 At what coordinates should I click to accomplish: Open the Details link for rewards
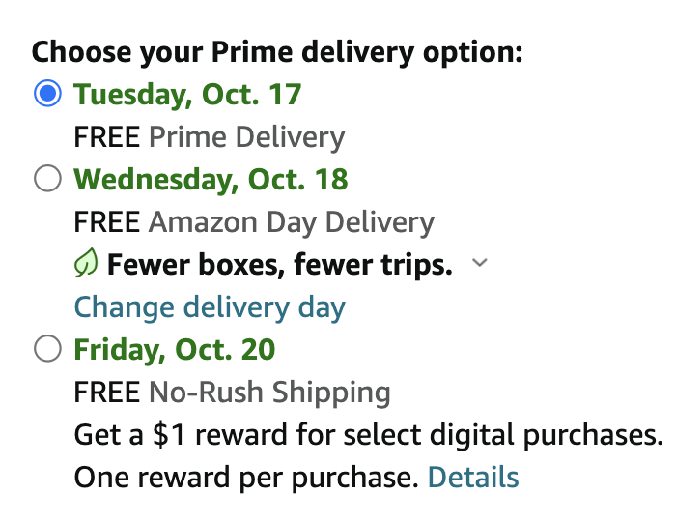[473, 477]
